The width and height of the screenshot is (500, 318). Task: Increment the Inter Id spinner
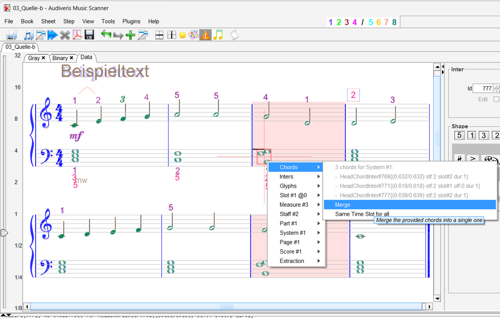pyautogui.click(x=496, y=86)
